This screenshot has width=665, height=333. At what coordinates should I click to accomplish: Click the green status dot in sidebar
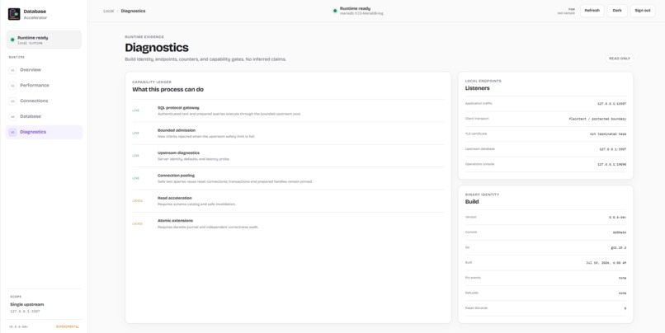coord(12,40)
